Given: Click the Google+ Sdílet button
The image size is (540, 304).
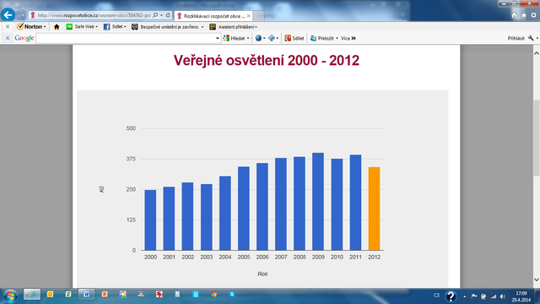Looking at the screenshot, I should click(294, 38).
